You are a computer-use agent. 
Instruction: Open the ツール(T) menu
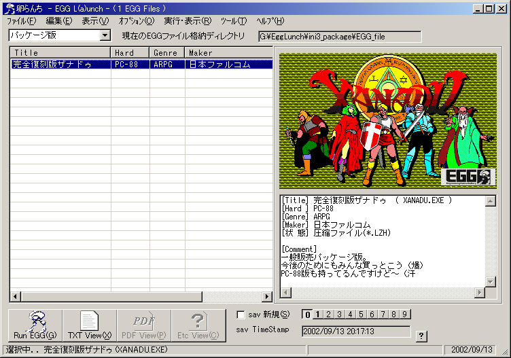234,21
